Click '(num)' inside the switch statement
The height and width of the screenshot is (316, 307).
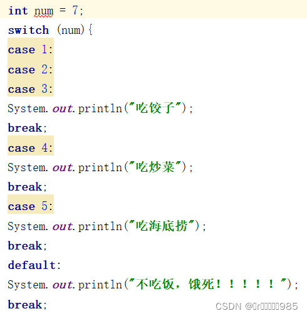tap(71, 30)
